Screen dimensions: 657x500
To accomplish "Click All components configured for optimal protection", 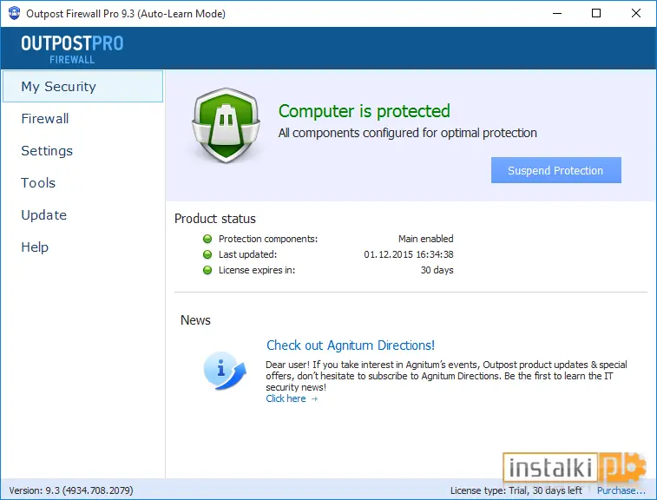I will (407, 133).
